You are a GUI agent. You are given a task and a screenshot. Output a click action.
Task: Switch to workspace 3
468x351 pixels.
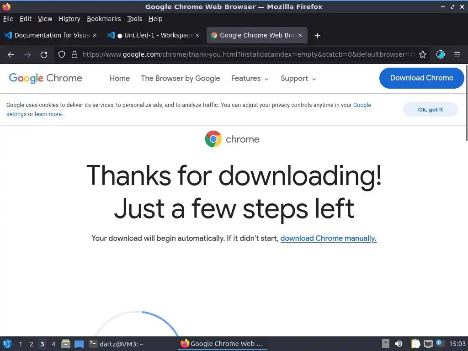(42, 344)
